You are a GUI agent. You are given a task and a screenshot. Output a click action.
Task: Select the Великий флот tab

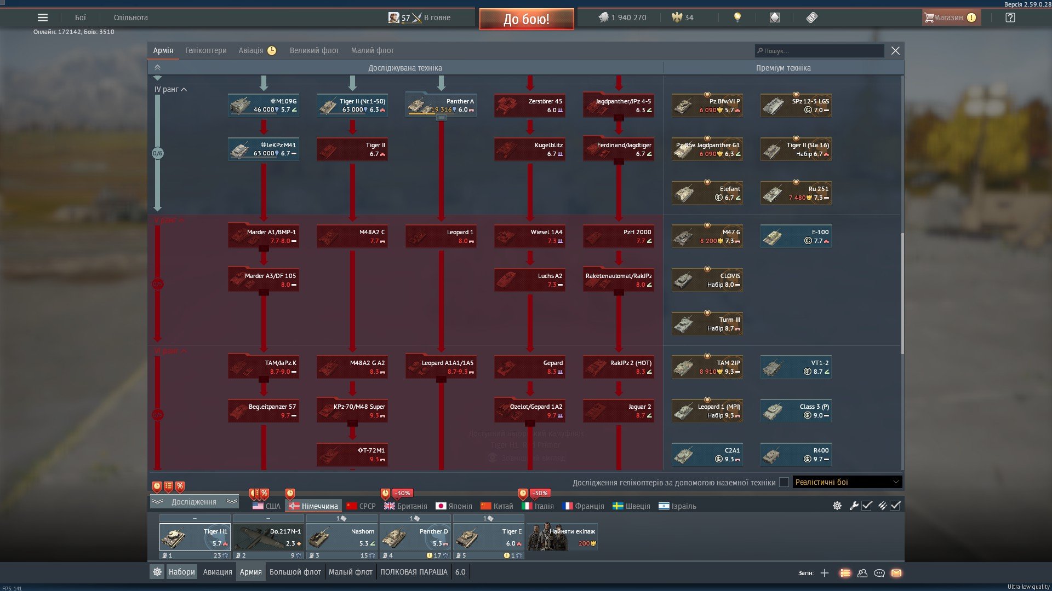(x=314, y=50)
